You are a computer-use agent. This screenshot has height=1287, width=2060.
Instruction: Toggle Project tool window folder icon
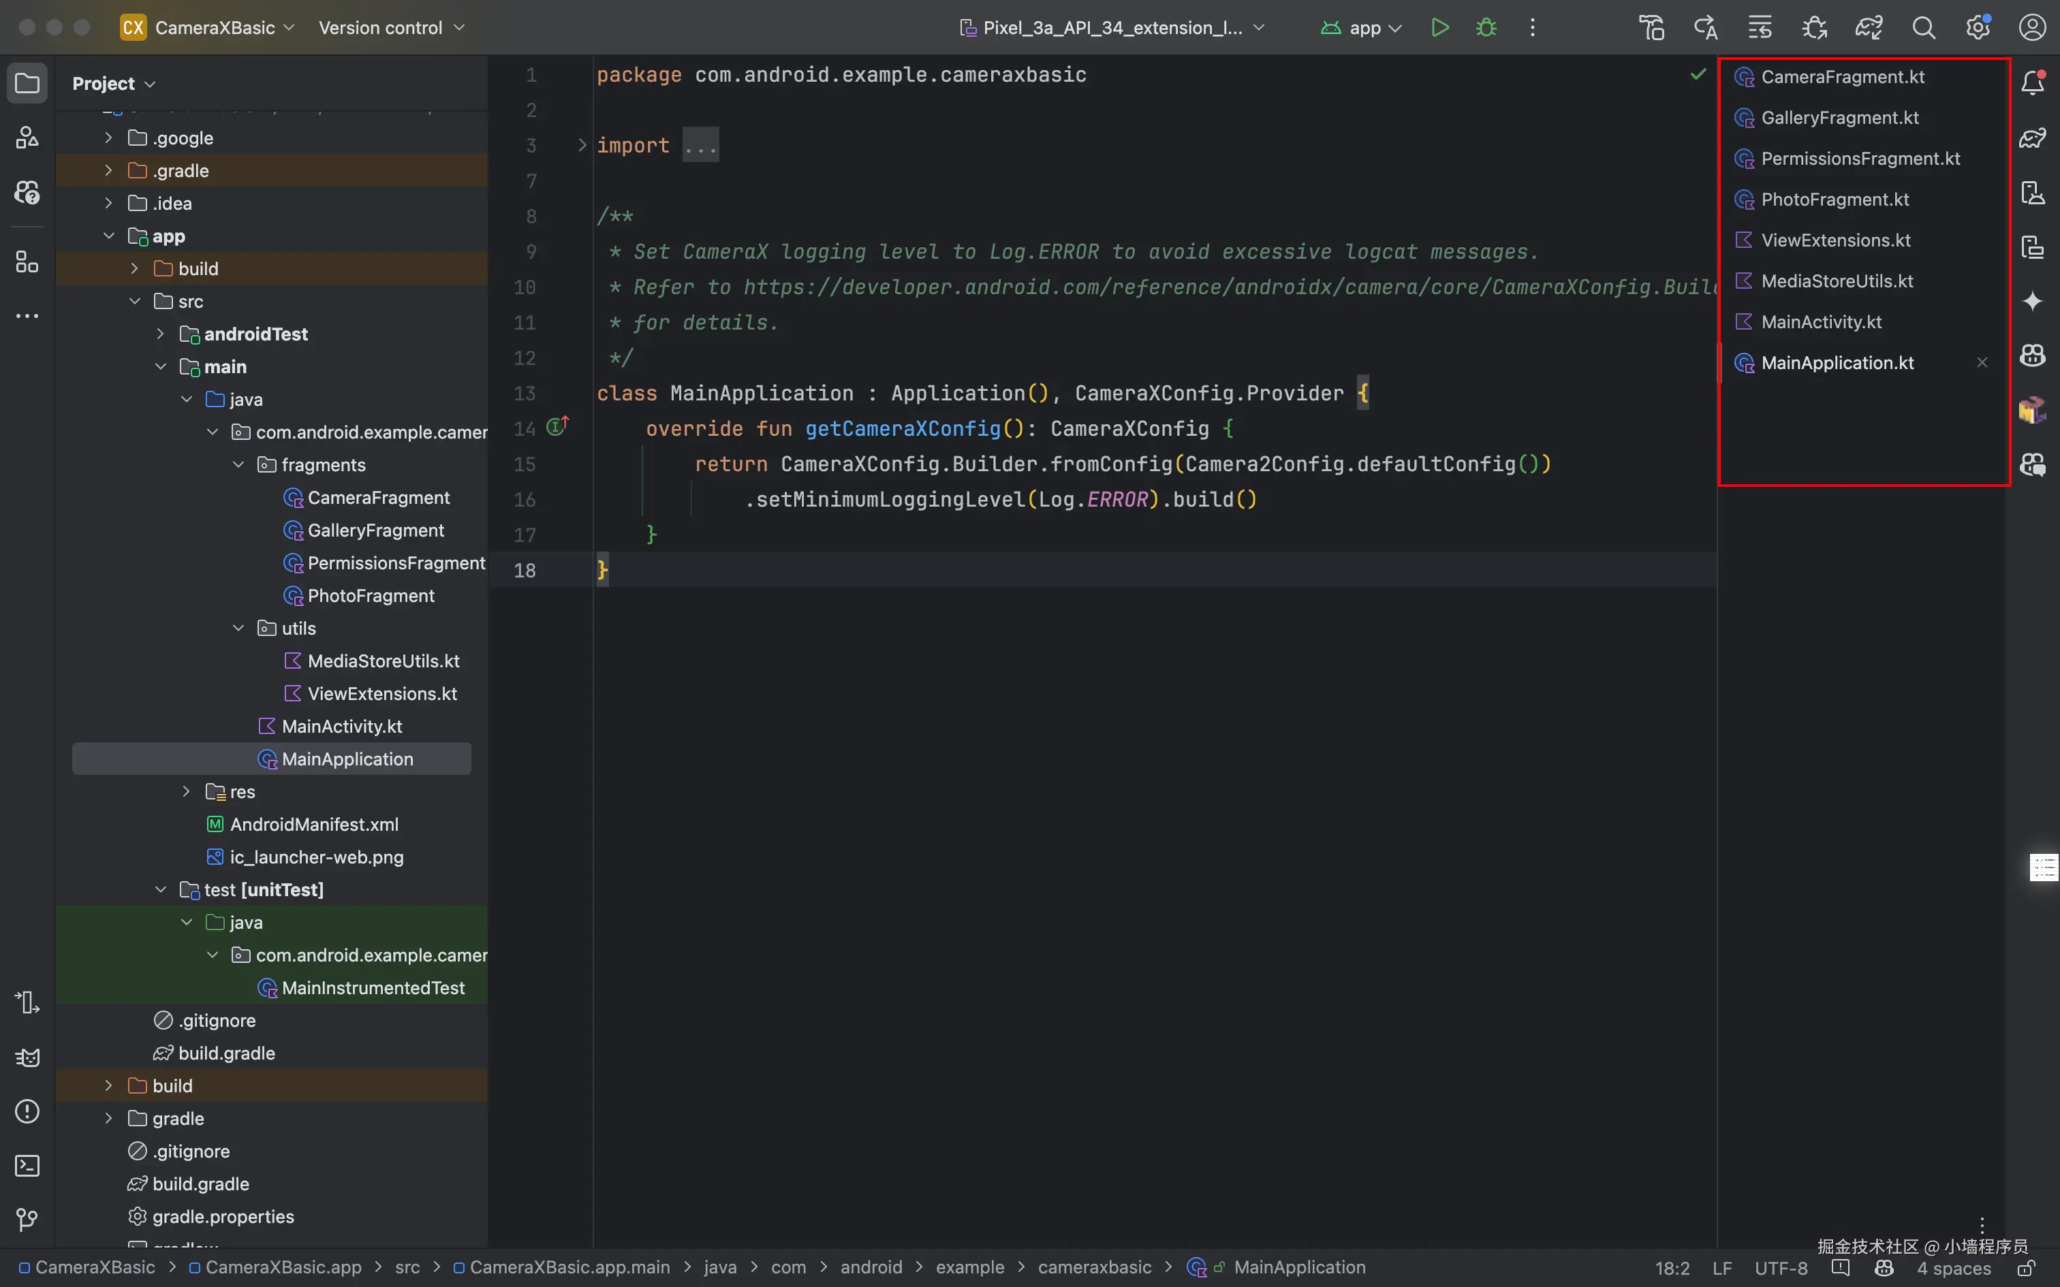click(x=27, y=83)
